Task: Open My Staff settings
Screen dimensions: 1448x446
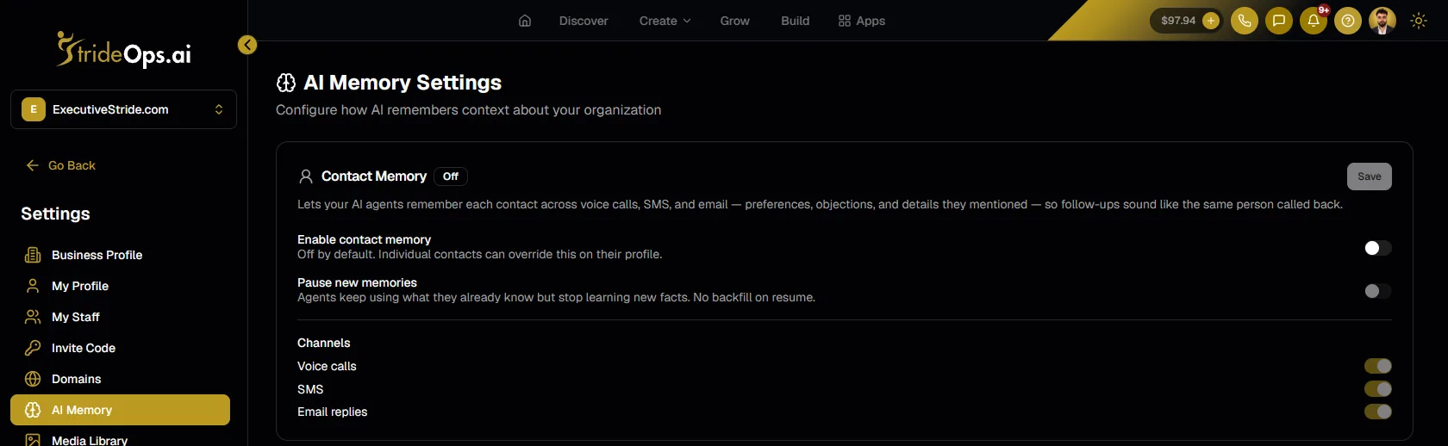Action: pyautogui.click(x=120, y=317)
